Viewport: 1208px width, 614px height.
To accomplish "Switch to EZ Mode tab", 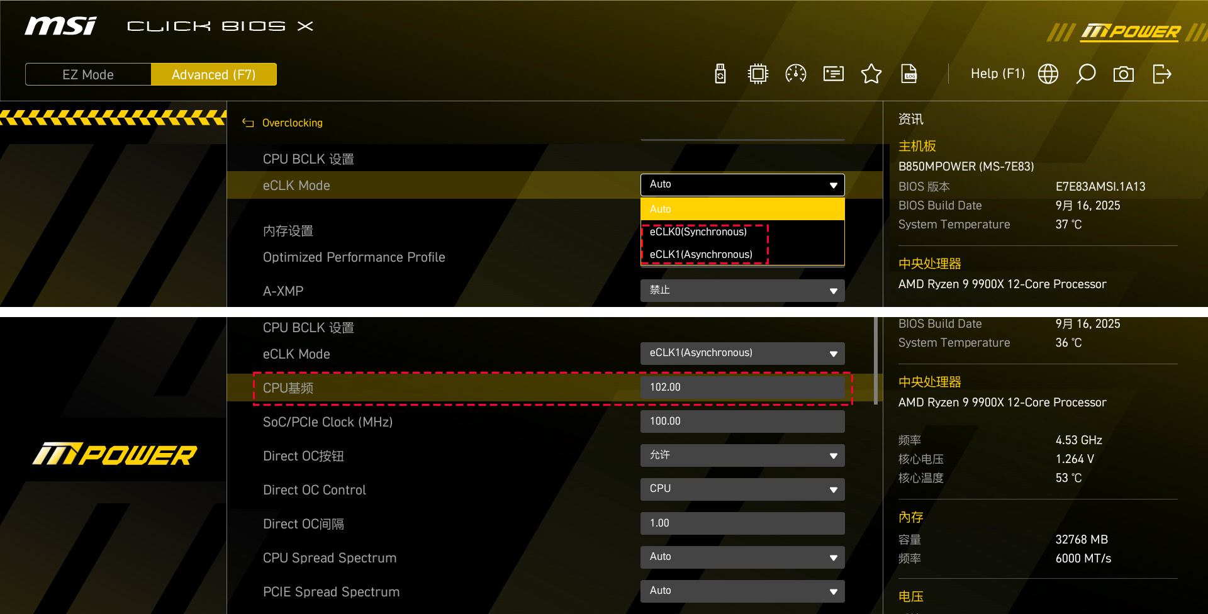I will click(88, 74).
